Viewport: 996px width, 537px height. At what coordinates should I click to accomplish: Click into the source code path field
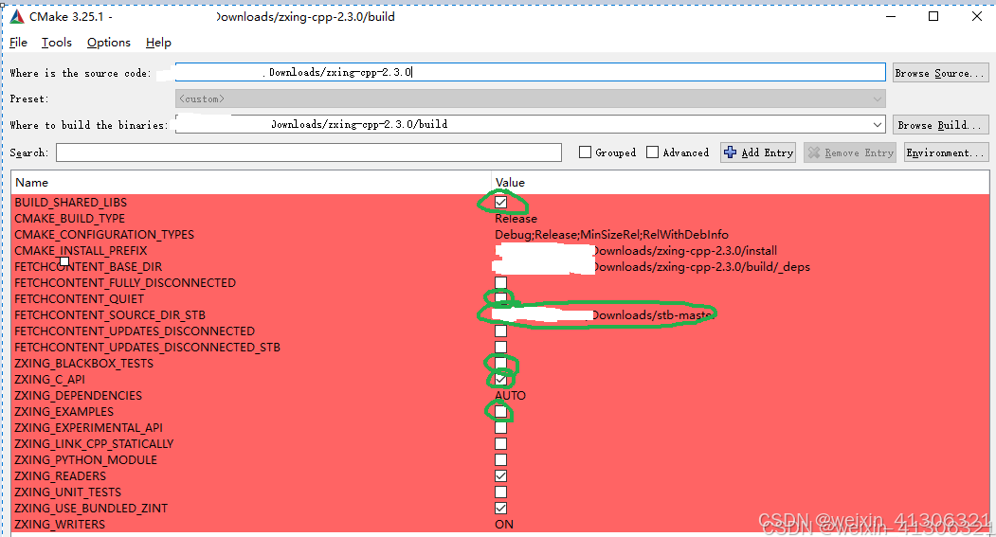(530, 72)
